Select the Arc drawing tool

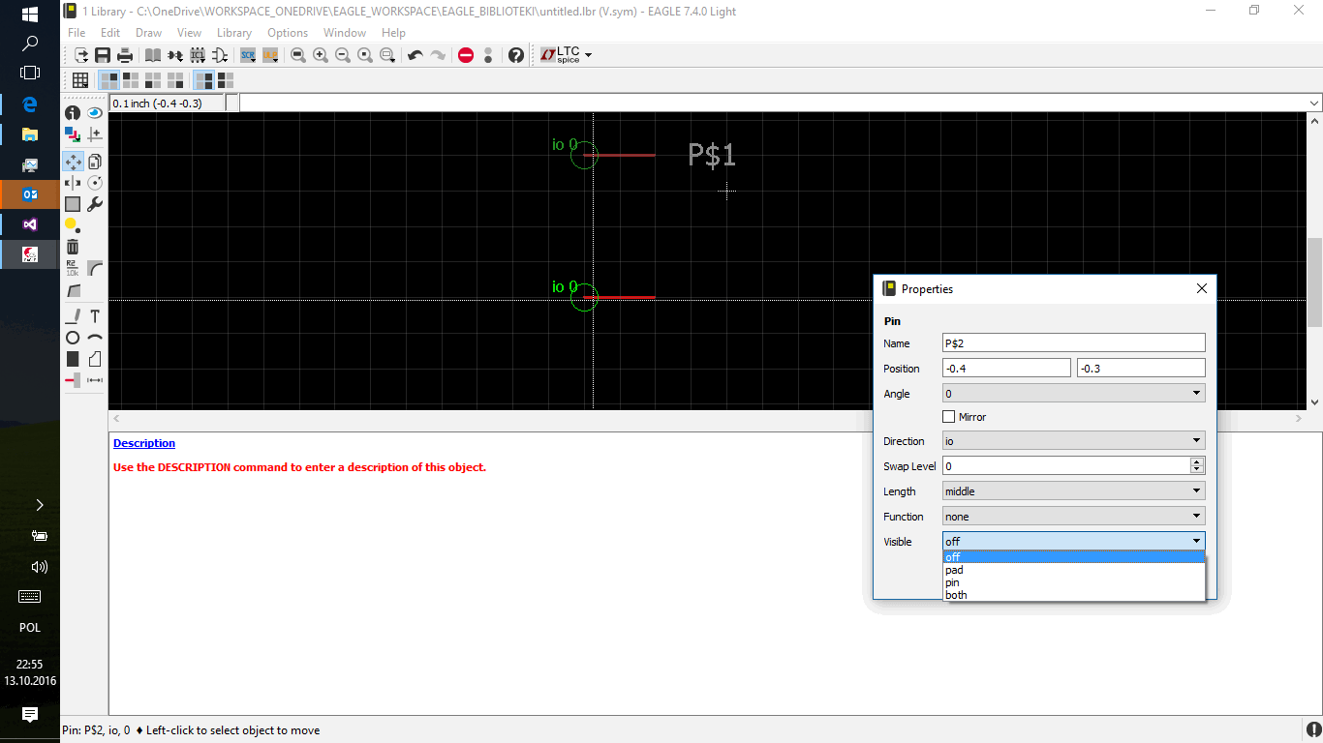[95, 338]
